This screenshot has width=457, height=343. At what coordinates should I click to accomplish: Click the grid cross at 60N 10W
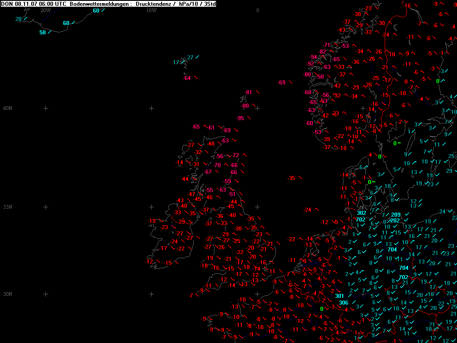coord(151,109)
